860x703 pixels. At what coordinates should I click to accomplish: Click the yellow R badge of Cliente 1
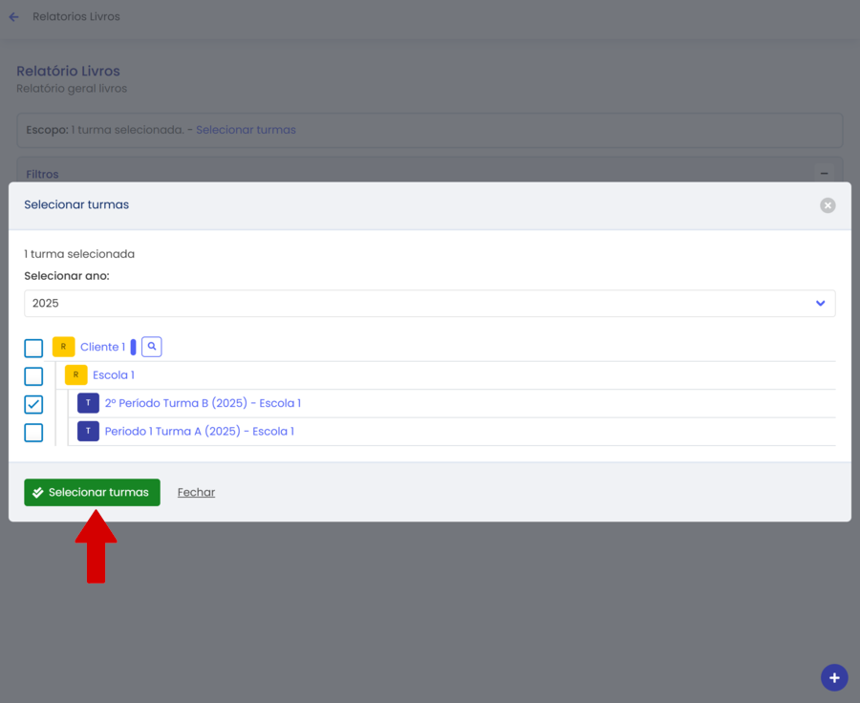(x=63, y=347)
